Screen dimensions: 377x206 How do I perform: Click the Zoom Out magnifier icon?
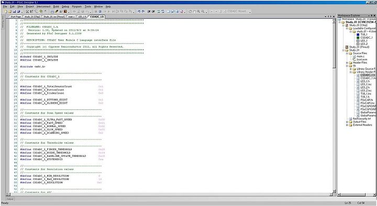203,12
